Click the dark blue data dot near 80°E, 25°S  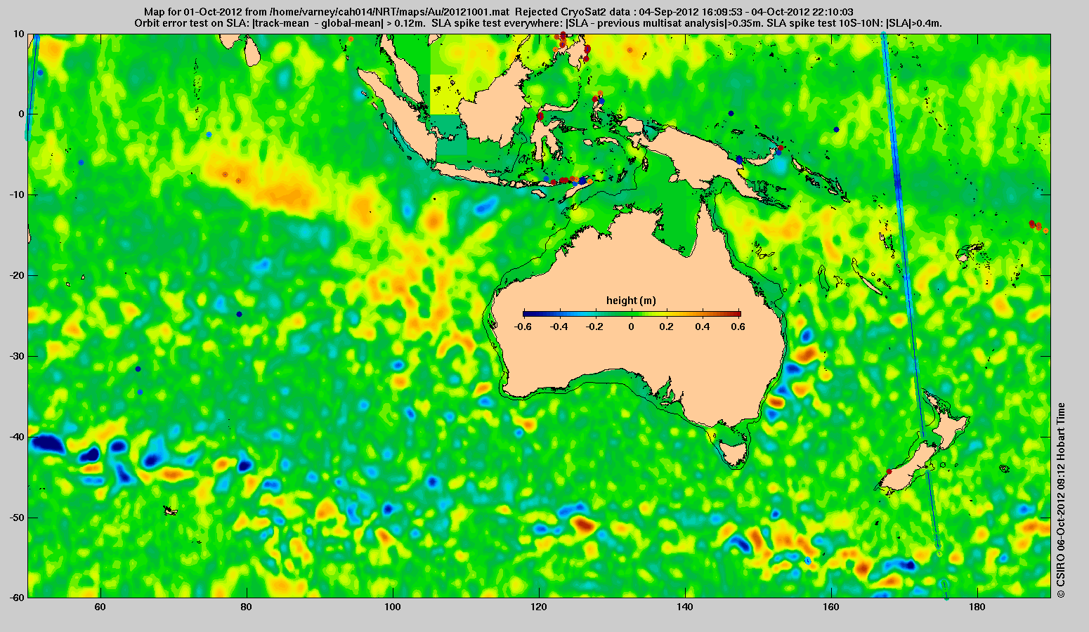tap(239, 314)
